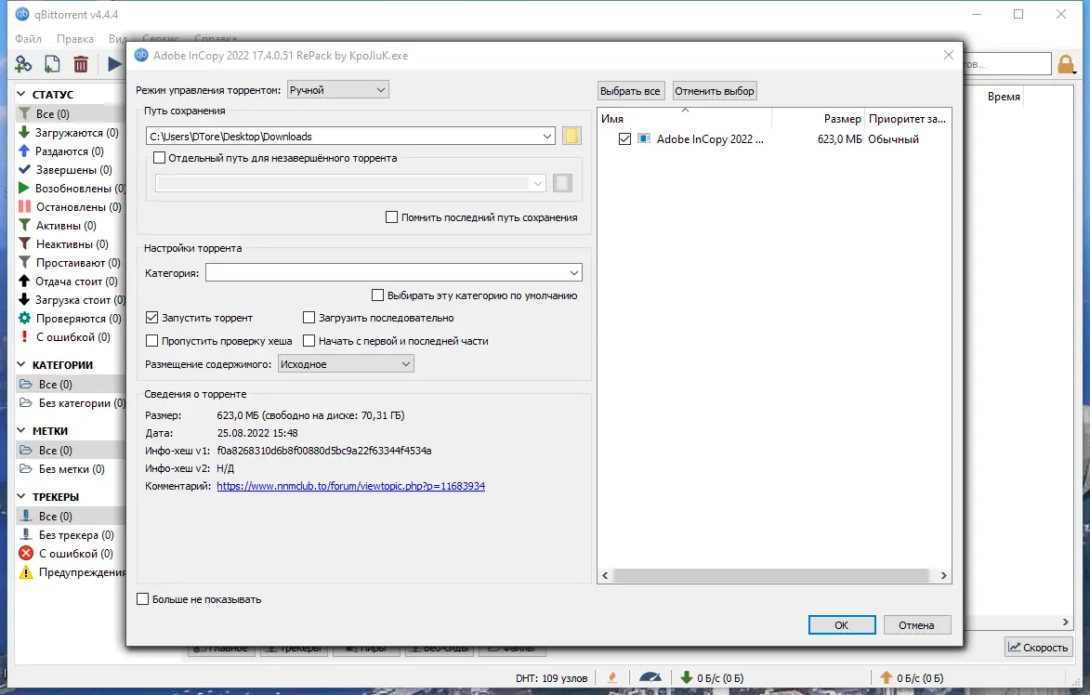Toggle the Больше не показывать checkbox
The width and height of the screenshot is (1090, 695).
[143, 599]
